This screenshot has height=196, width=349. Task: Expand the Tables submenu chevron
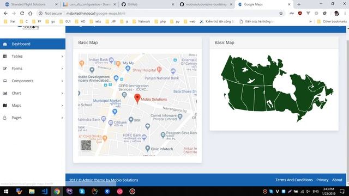(x=62, y=57)
